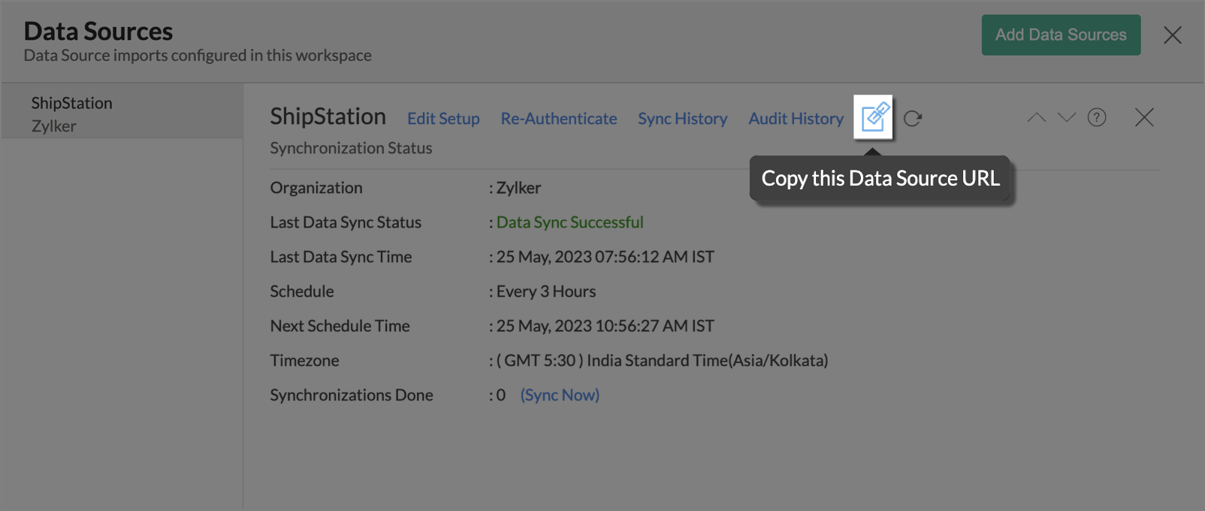Image resolution: width=1205 pixels, height=511 pixels.
Task: Click the Data Sync Successful status text
Action: coord(570,222)
